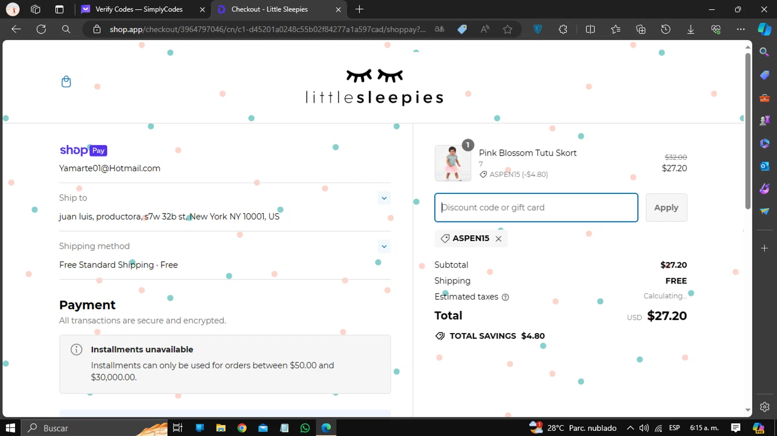The image size is (777, 436).
Task: Open the volume control in system tray
Action: (x=644, y=428)
